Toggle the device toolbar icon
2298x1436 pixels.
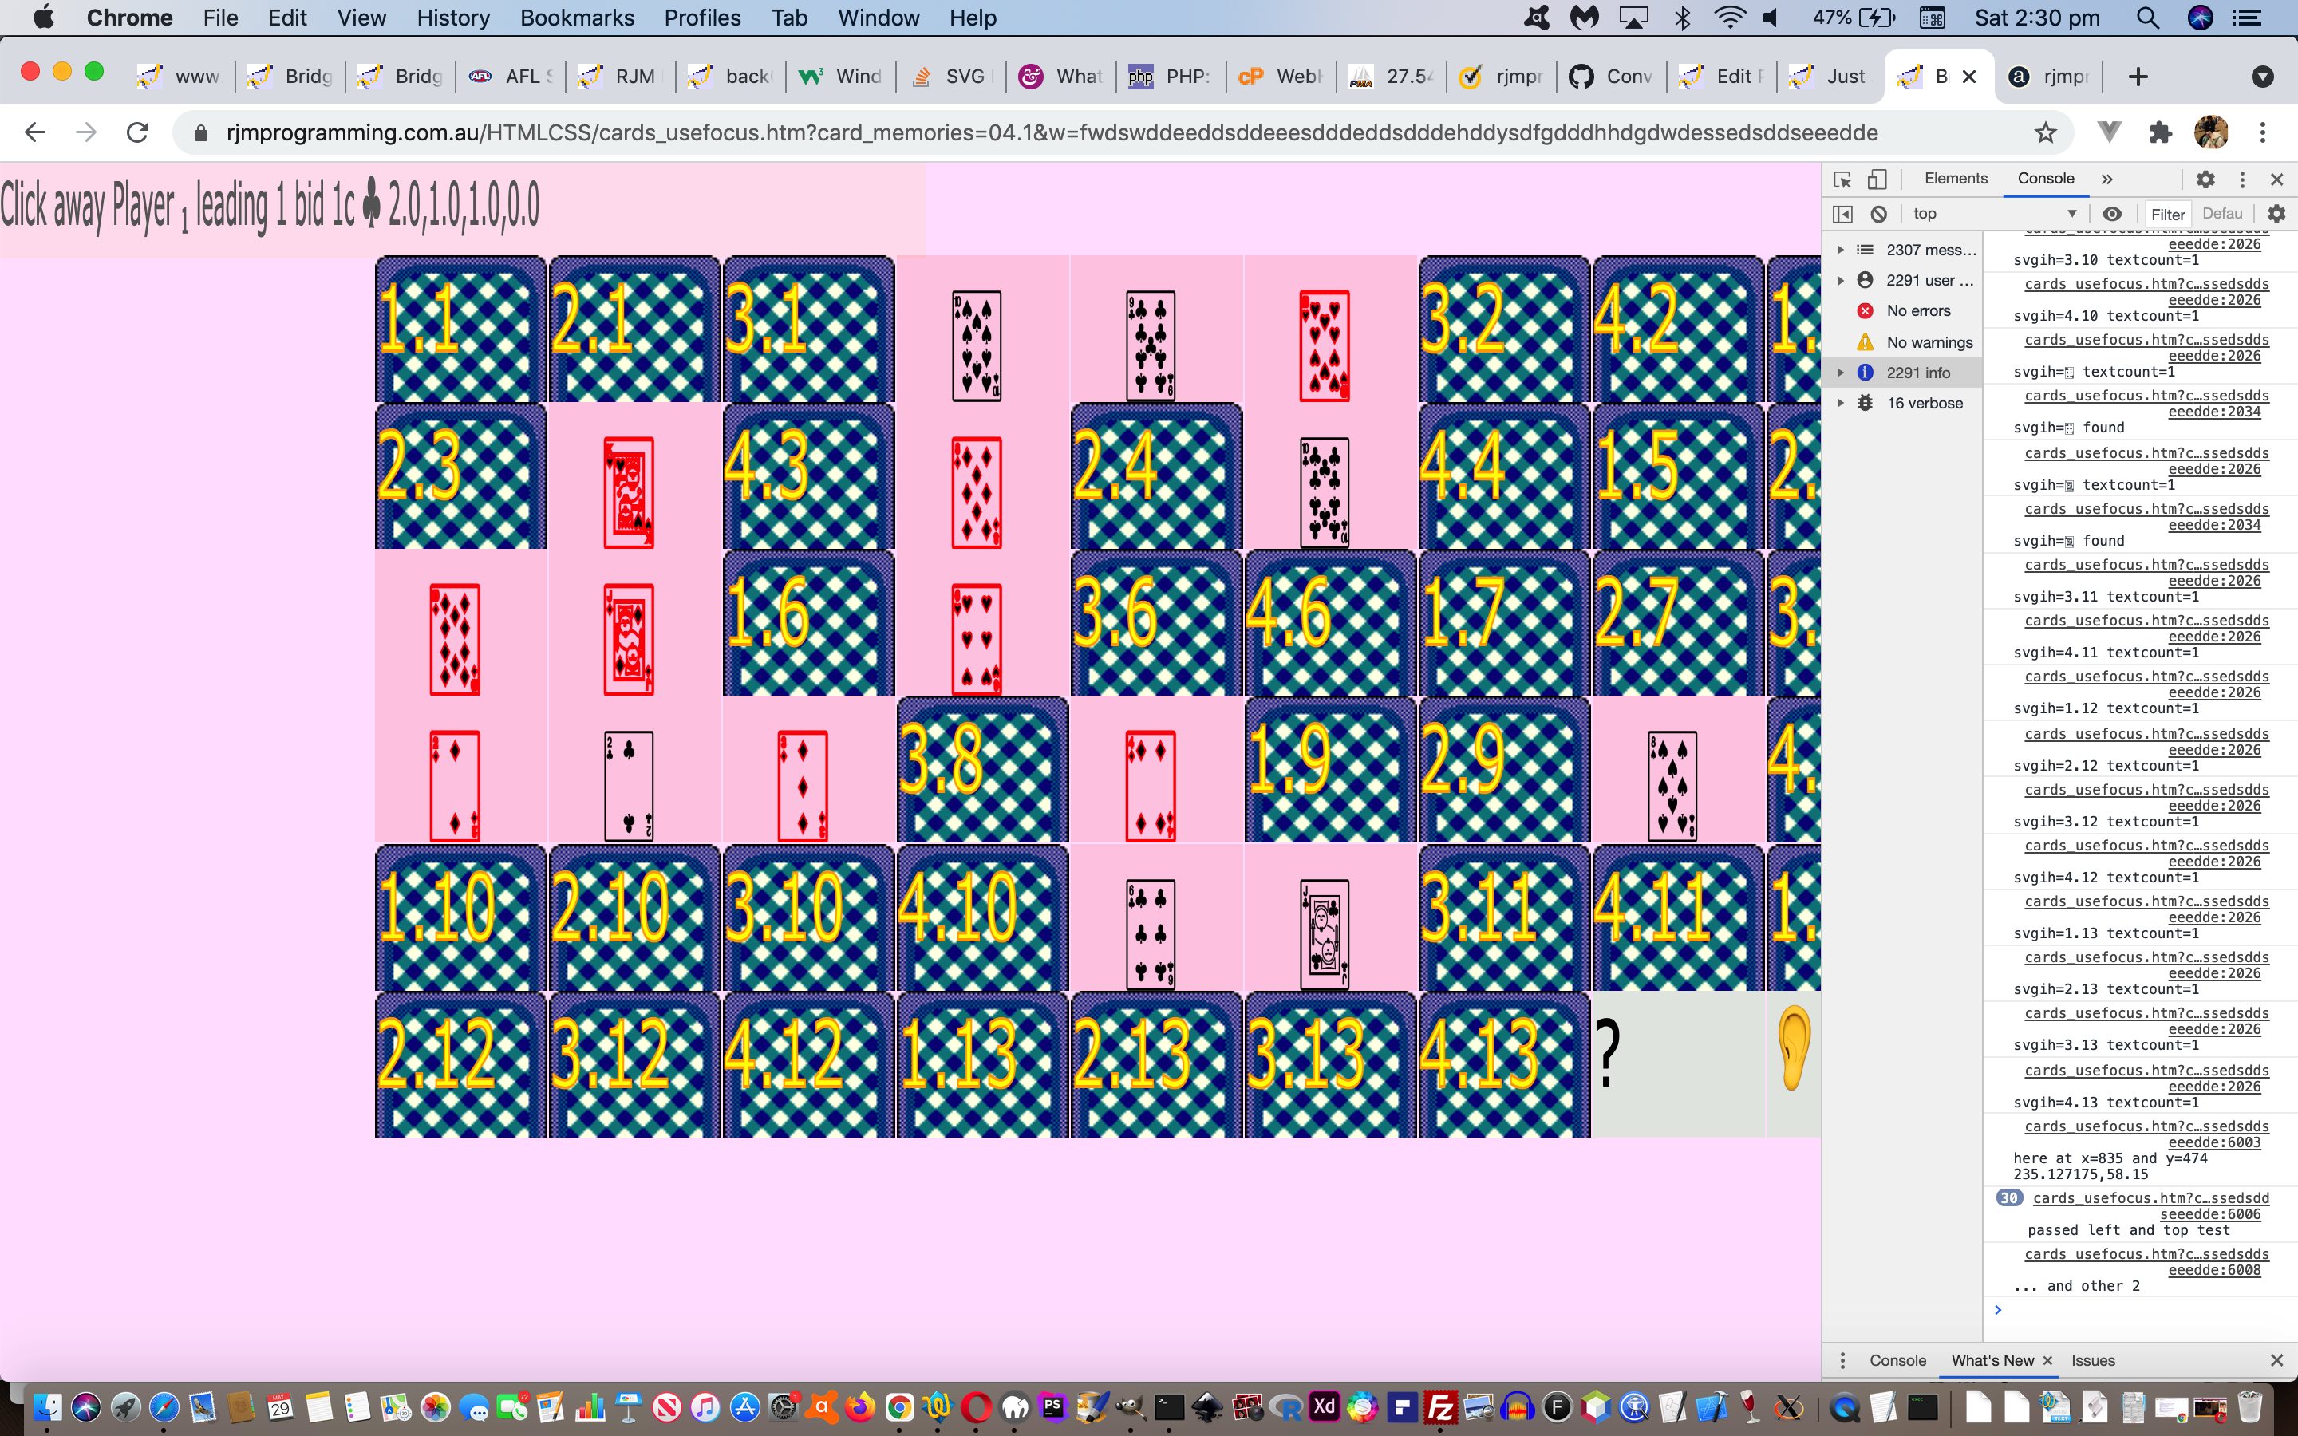(x=1877, y=177)
